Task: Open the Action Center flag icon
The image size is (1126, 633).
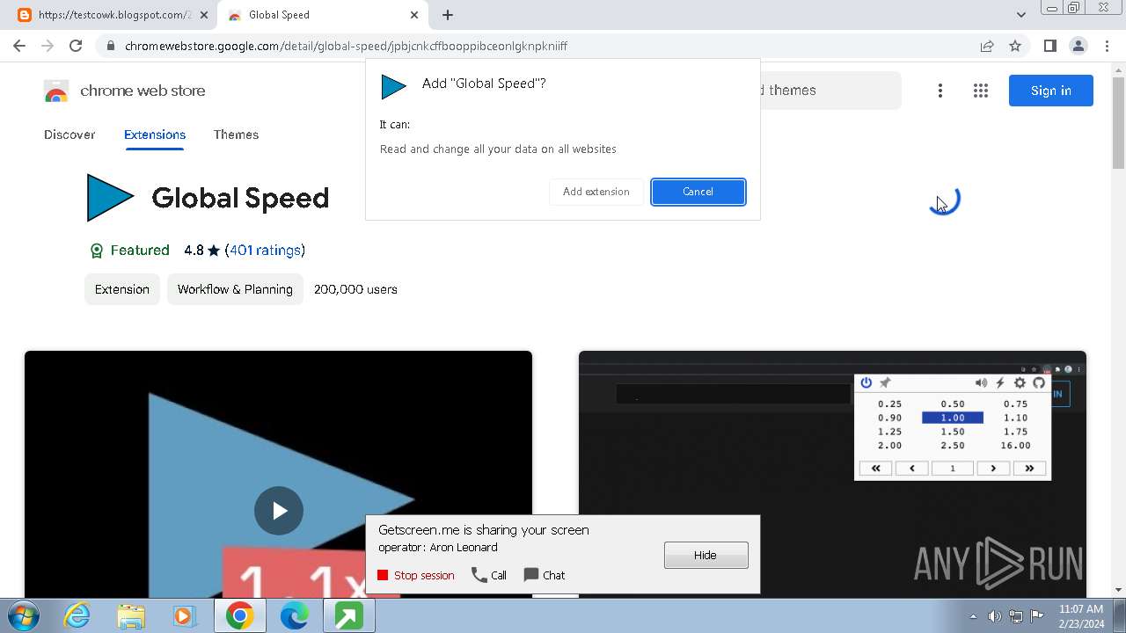Action: (x=1037, y=616)
